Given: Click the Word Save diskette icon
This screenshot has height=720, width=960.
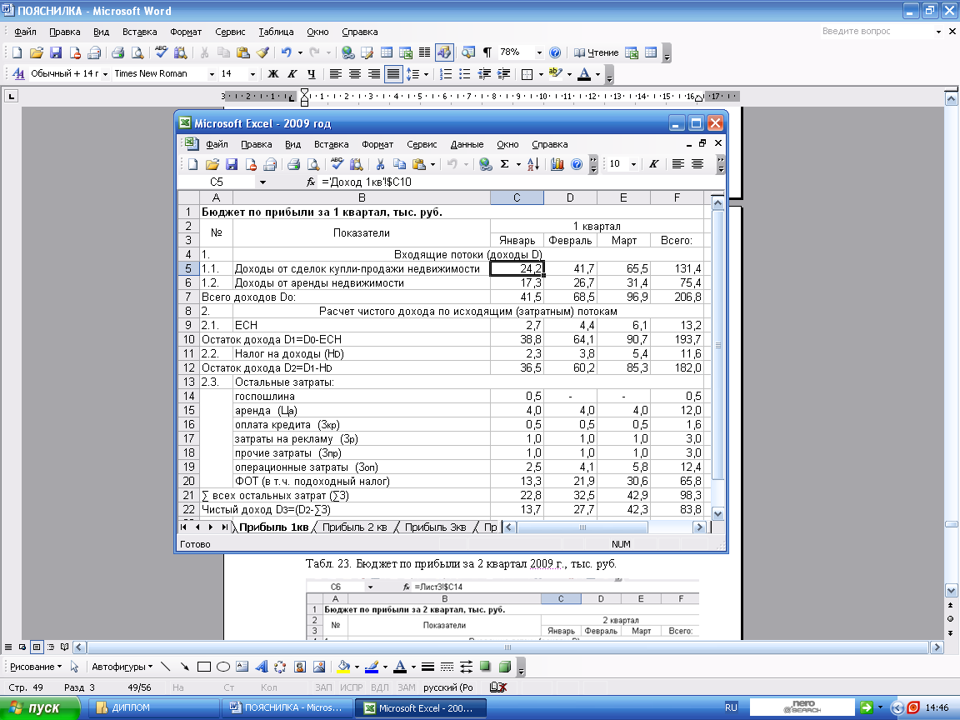Looking at the screenshot, I should coord(56,52).
